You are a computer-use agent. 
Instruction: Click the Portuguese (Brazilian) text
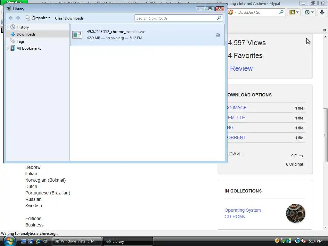(48, 193)
